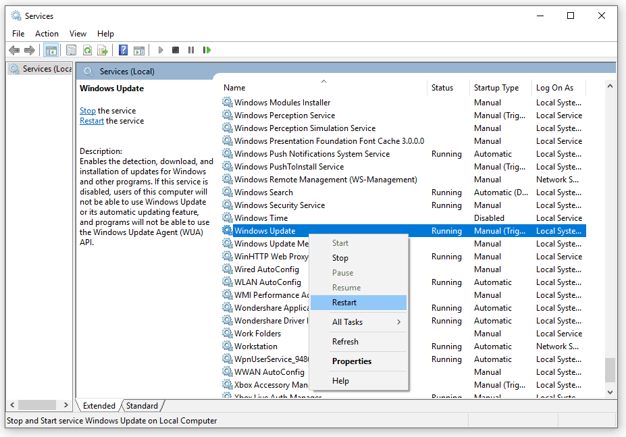This screenshot has width=626, height=437.
Task: Sort by the Log On As column header
Action: [559, 88]
